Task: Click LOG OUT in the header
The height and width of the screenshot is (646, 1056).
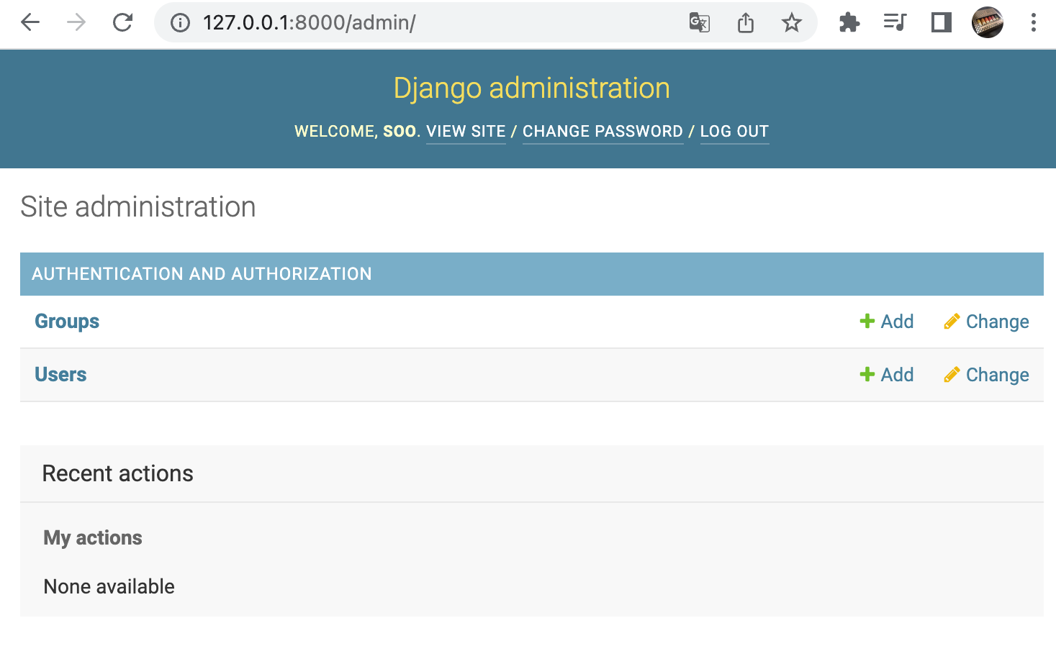Action: click(x=734, y=132)
